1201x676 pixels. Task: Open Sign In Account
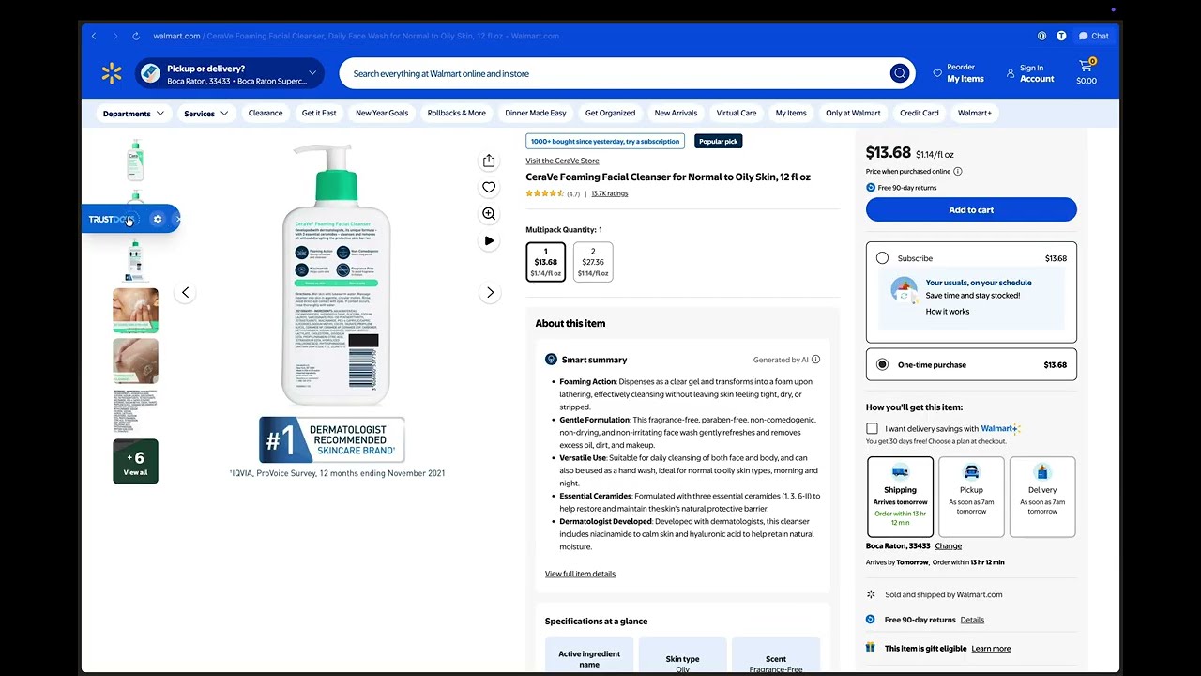(x=1030, y=73)
